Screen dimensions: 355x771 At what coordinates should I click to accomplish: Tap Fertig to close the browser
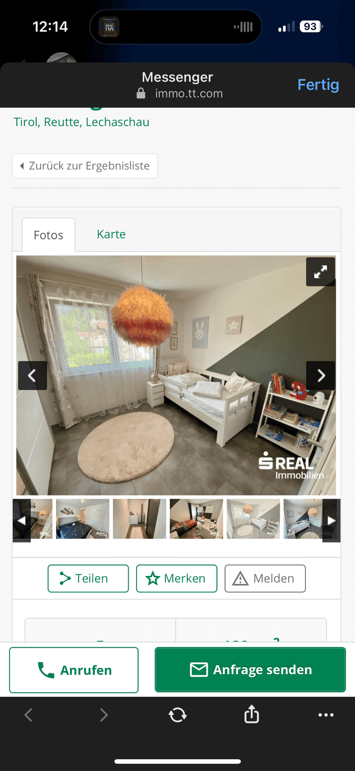click(x=318, y=85)
